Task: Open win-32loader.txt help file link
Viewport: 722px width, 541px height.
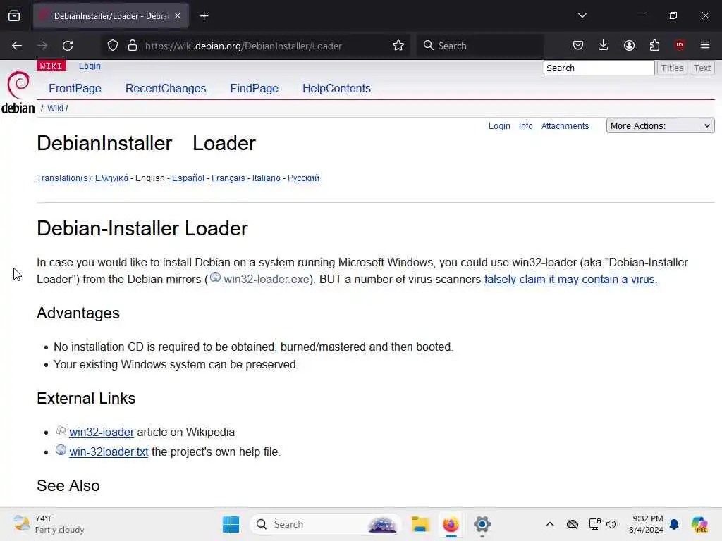Action: point(109,452)
